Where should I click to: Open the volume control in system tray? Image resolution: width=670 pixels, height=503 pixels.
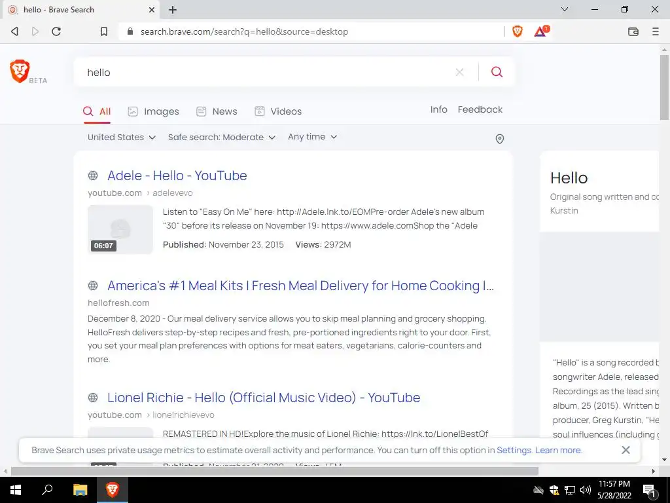(x=586, y=490)
